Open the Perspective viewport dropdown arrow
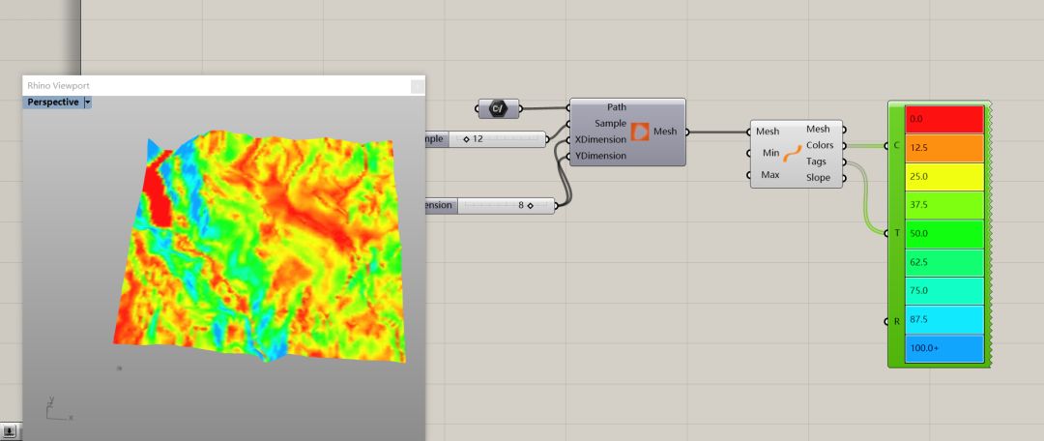 tap(87, 102)
